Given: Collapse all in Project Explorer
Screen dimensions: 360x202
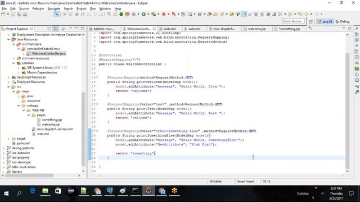Looking at the screenshot, I should coord(49,29).
